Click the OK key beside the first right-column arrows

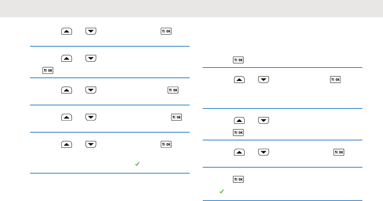[x=335, y=80]
